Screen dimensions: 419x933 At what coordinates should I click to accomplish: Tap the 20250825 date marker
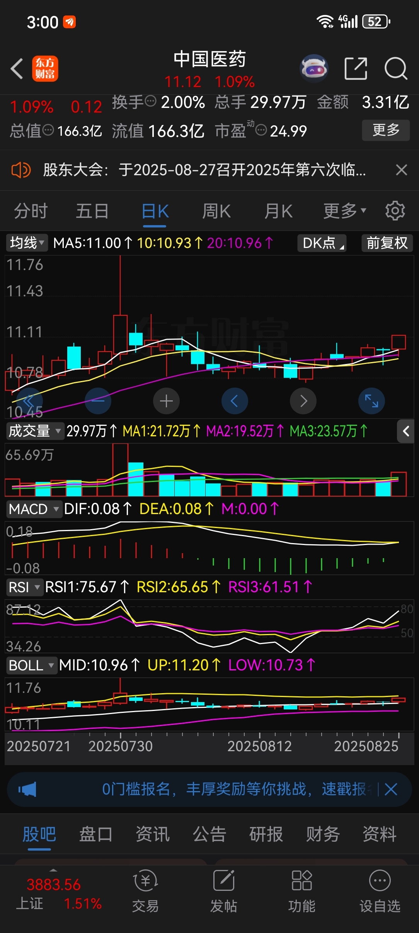pyautogui.click(x=366, y=746)
